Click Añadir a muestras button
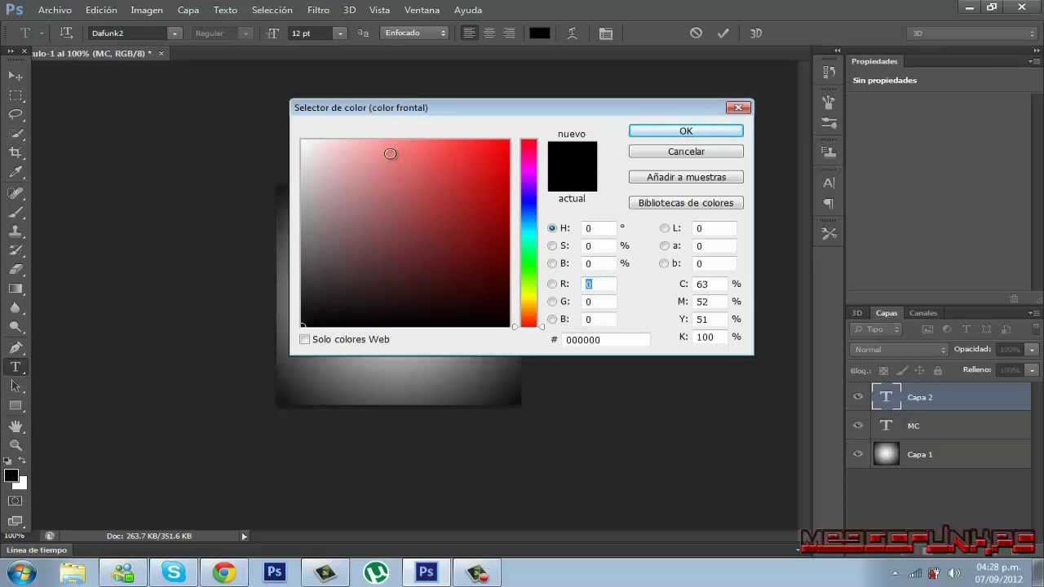Screen dimensions: 1044x587 (686, 177)
